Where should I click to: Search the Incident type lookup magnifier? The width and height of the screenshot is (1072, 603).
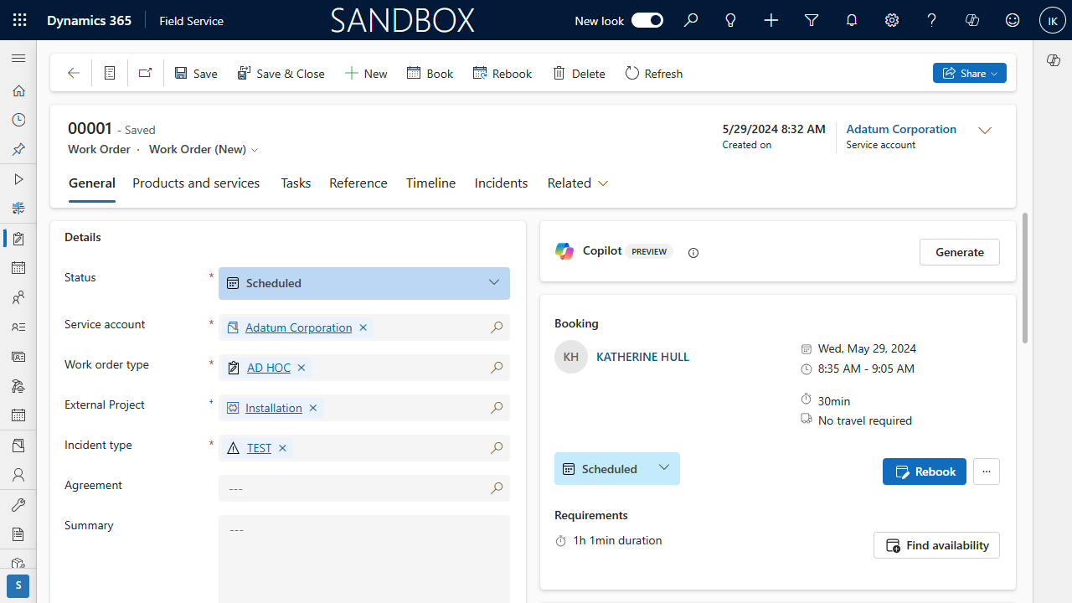coord(497,448)
